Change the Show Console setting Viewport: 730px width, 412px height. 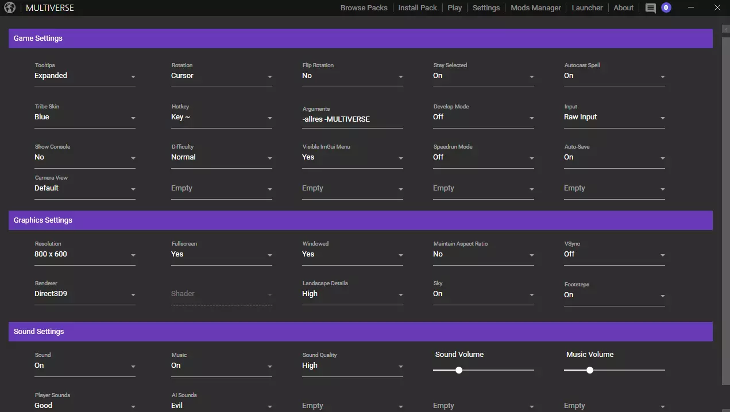pos(85,157)
